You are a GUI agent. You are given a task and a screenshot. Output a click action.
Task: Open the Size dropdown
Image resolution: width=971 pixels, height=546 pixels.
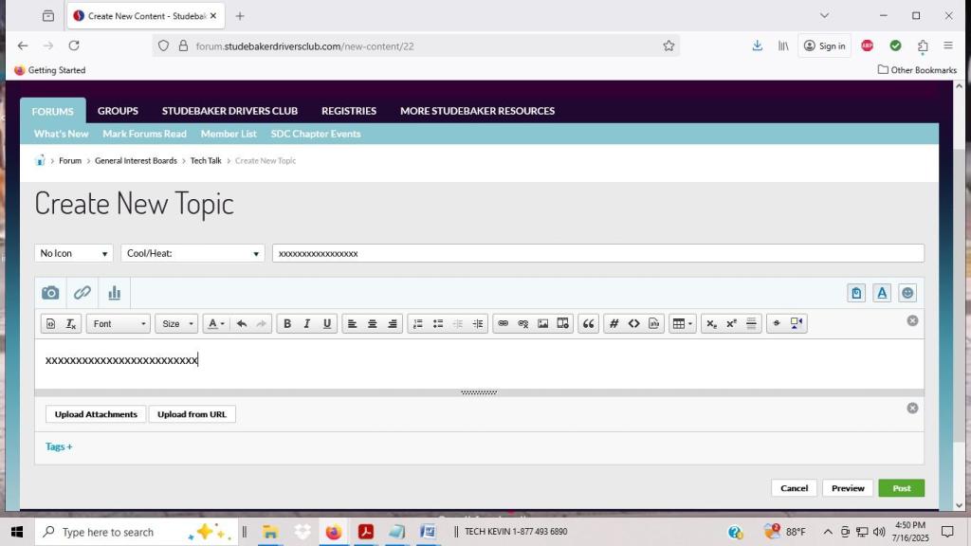point(175,323)
